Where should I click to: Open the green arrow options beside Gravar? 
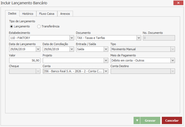pyautogui.click(x=137, y=121)
